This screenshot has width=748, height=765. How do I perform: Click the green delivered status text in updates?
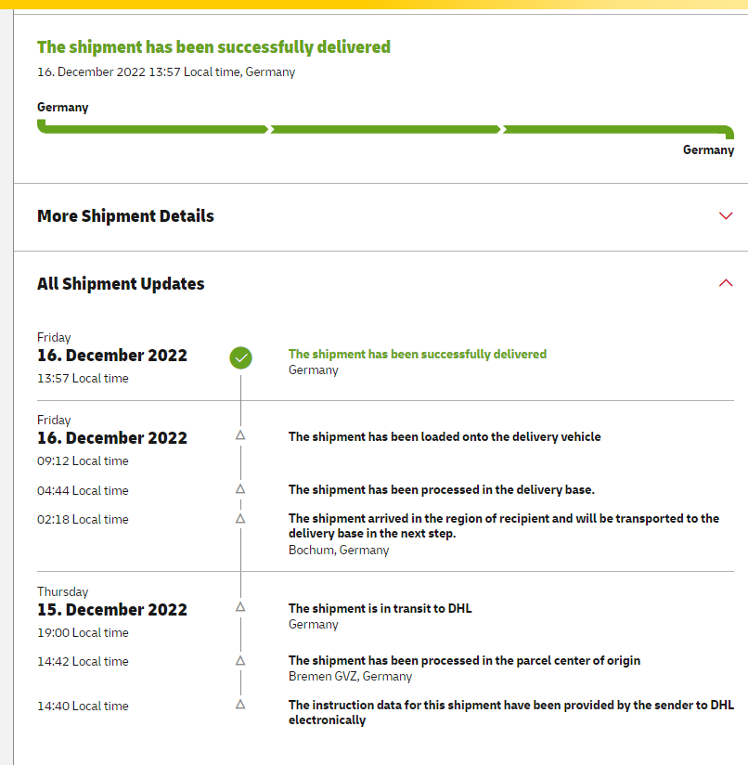coord(417,354)
